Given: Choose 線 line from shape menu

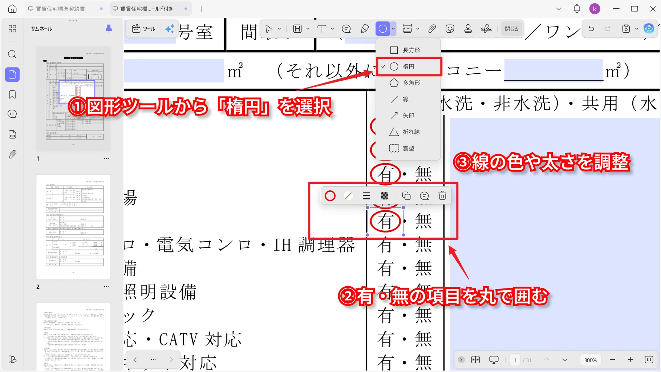Looking at the screenshot, I should point(408,99).
